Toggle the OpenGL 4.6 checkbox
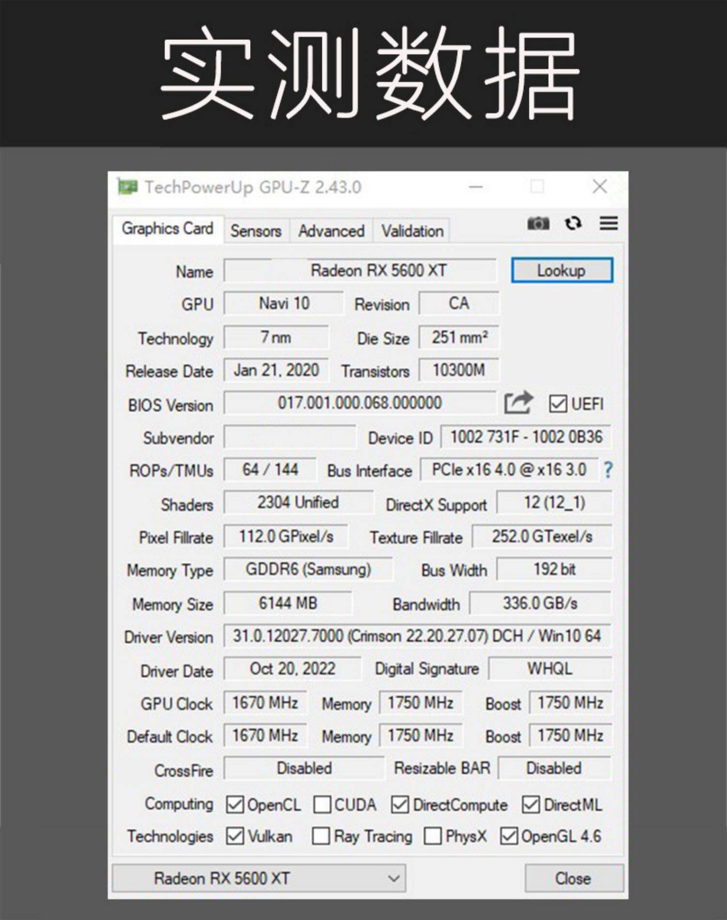 click(x=509, y=836)
